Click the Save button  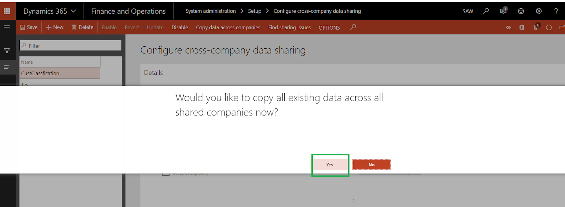coord(29,27)
